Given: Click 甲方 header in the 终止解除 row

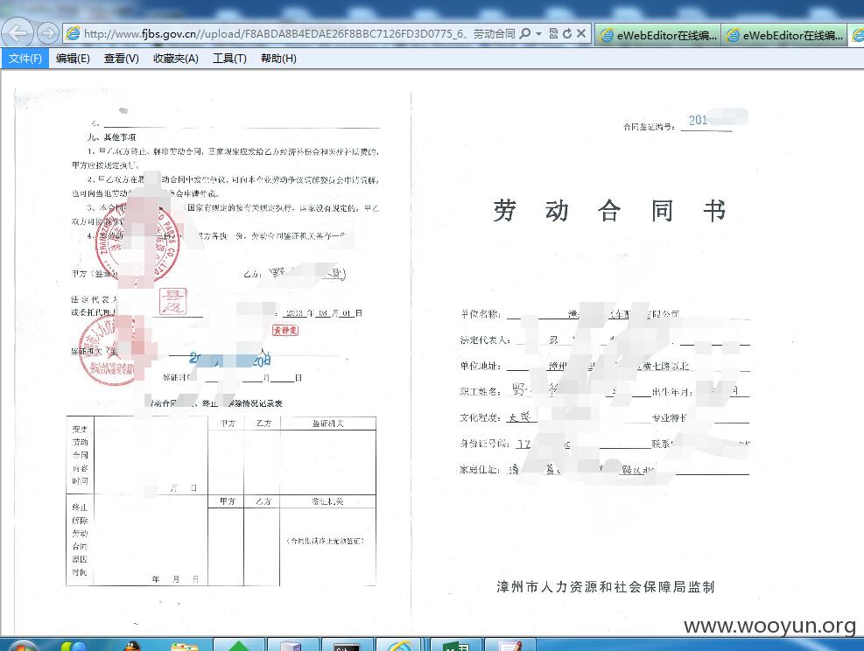Looking at the screenshot, I should pyautogui.click(x=227, y=501).
